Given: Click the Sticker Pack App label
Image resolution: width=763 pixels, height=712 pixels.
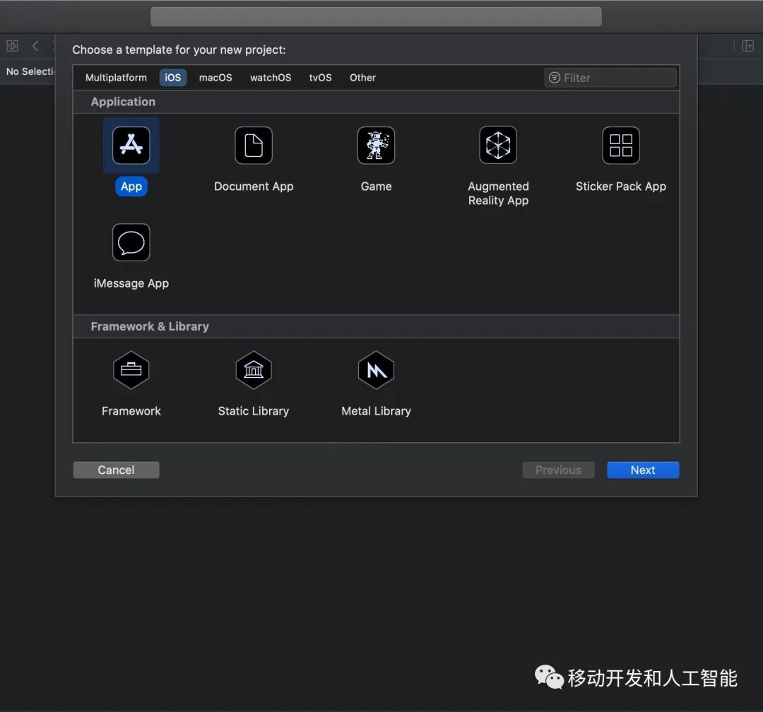Looking at the screenshot, I should (621, 186).
